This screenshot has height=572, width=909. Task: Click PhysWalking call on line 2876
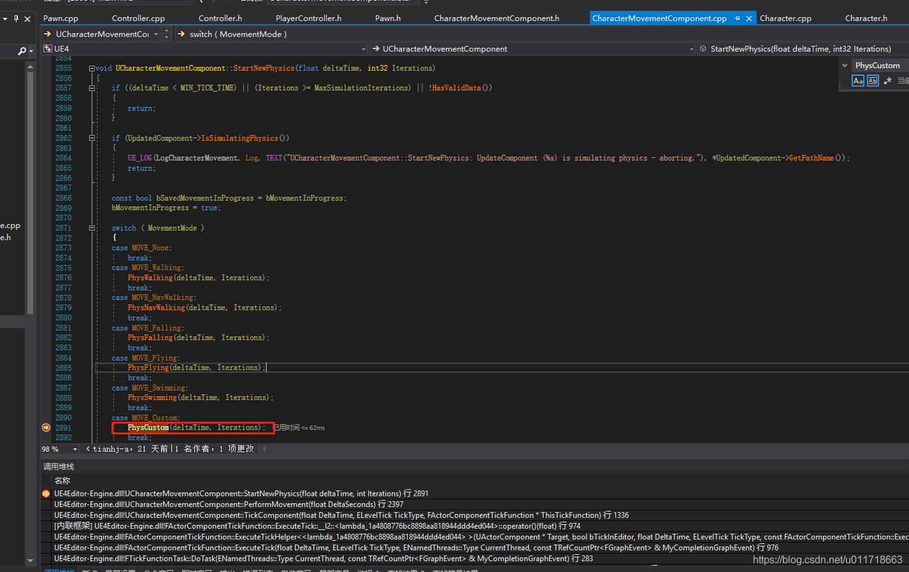point(150,278)
